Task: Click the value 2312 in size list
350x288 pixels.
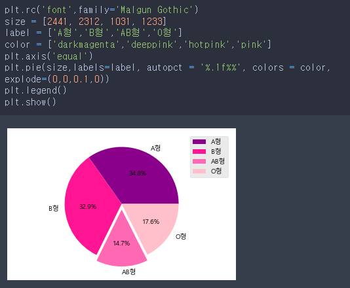Action: pyautogui.click(x=89, y=22)
